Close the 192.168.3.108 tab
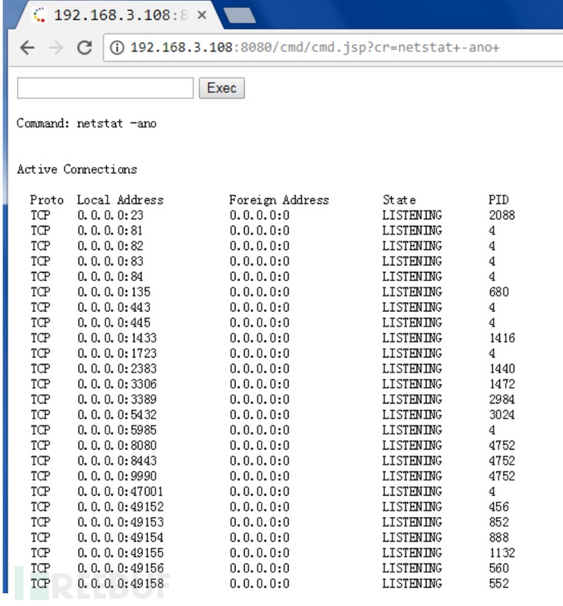 pyautogui.click(x=202, y=15)
